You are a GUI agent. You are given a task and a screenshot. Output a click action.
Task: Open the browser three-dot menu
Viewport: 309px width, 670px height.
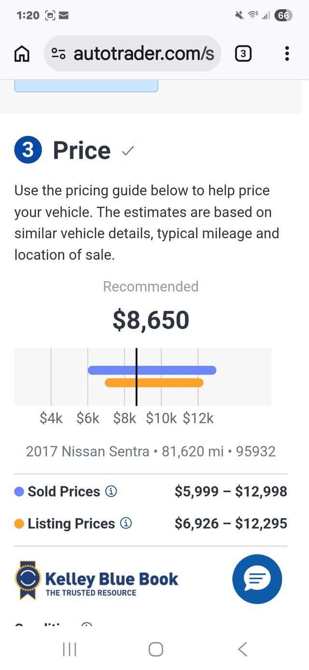coord(287,54)
